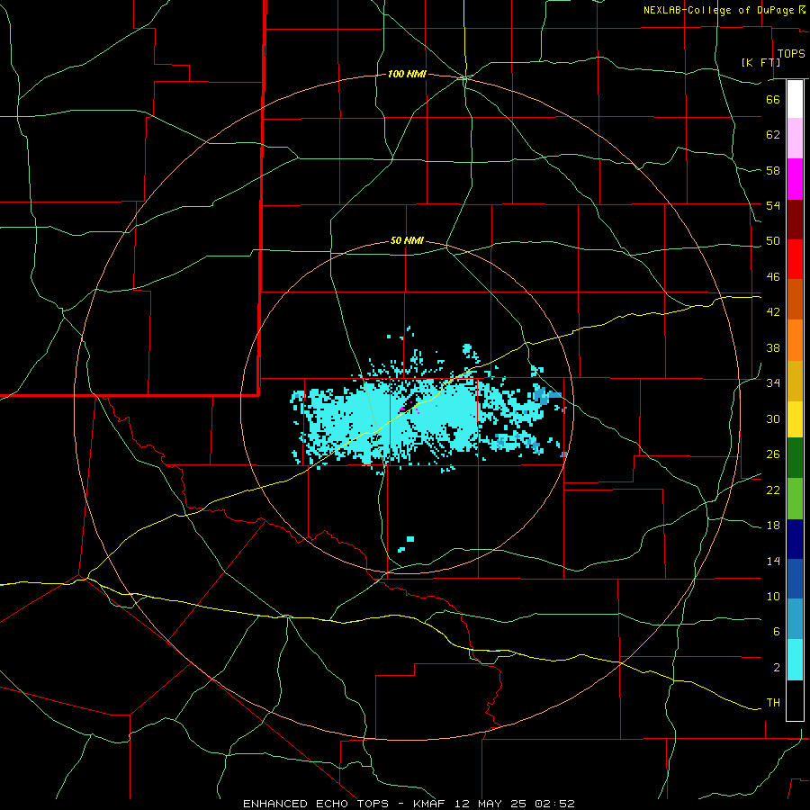Select the "38" legend value
The image size is (810, 810).
pos(773,347)
